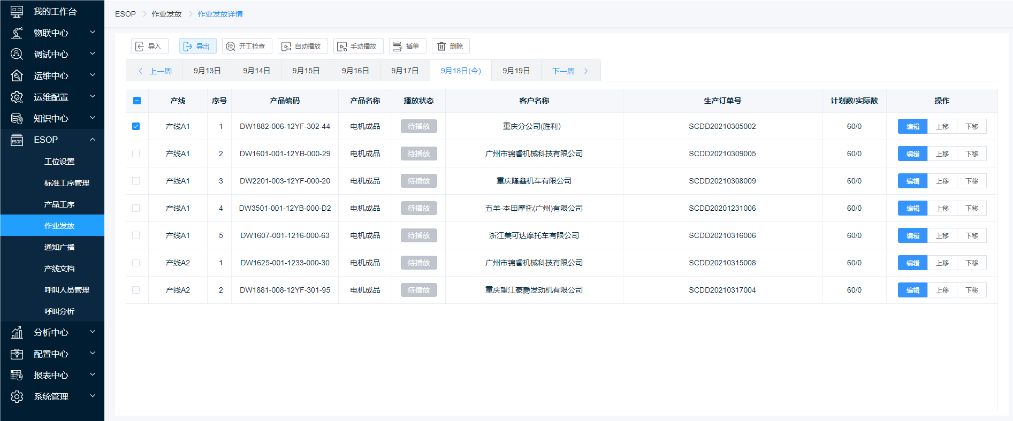The height and width of the screenshot is (421, 1013).
Task: Collapse the ESOP sidebar menu
Action: pos(52,140)
